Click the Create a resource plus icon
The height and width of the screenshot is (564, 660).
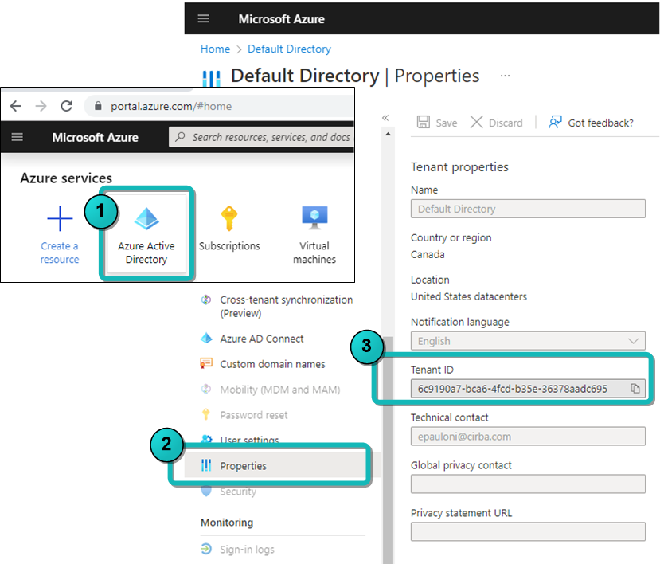click(60, 218)
